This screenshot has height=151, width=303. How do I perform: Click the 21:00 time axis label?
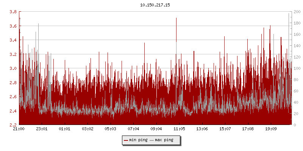19,129
